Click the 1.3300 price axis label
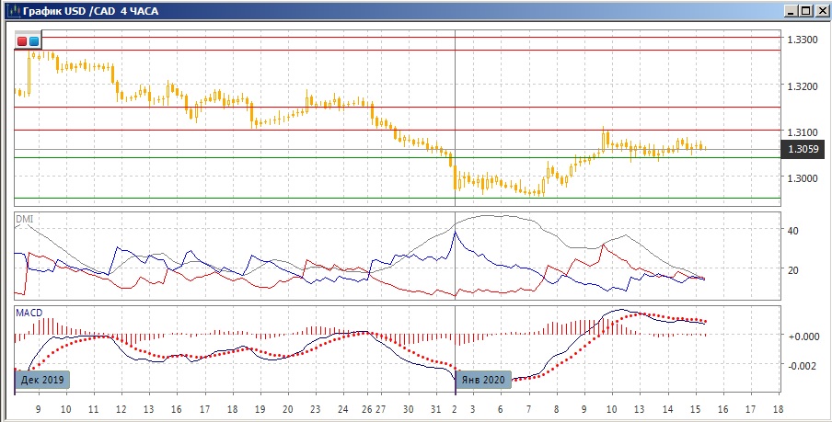 [x=802, y=40]
